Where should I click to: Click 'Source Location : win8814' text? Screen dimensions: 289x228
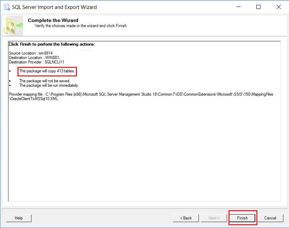click(31, 53)
